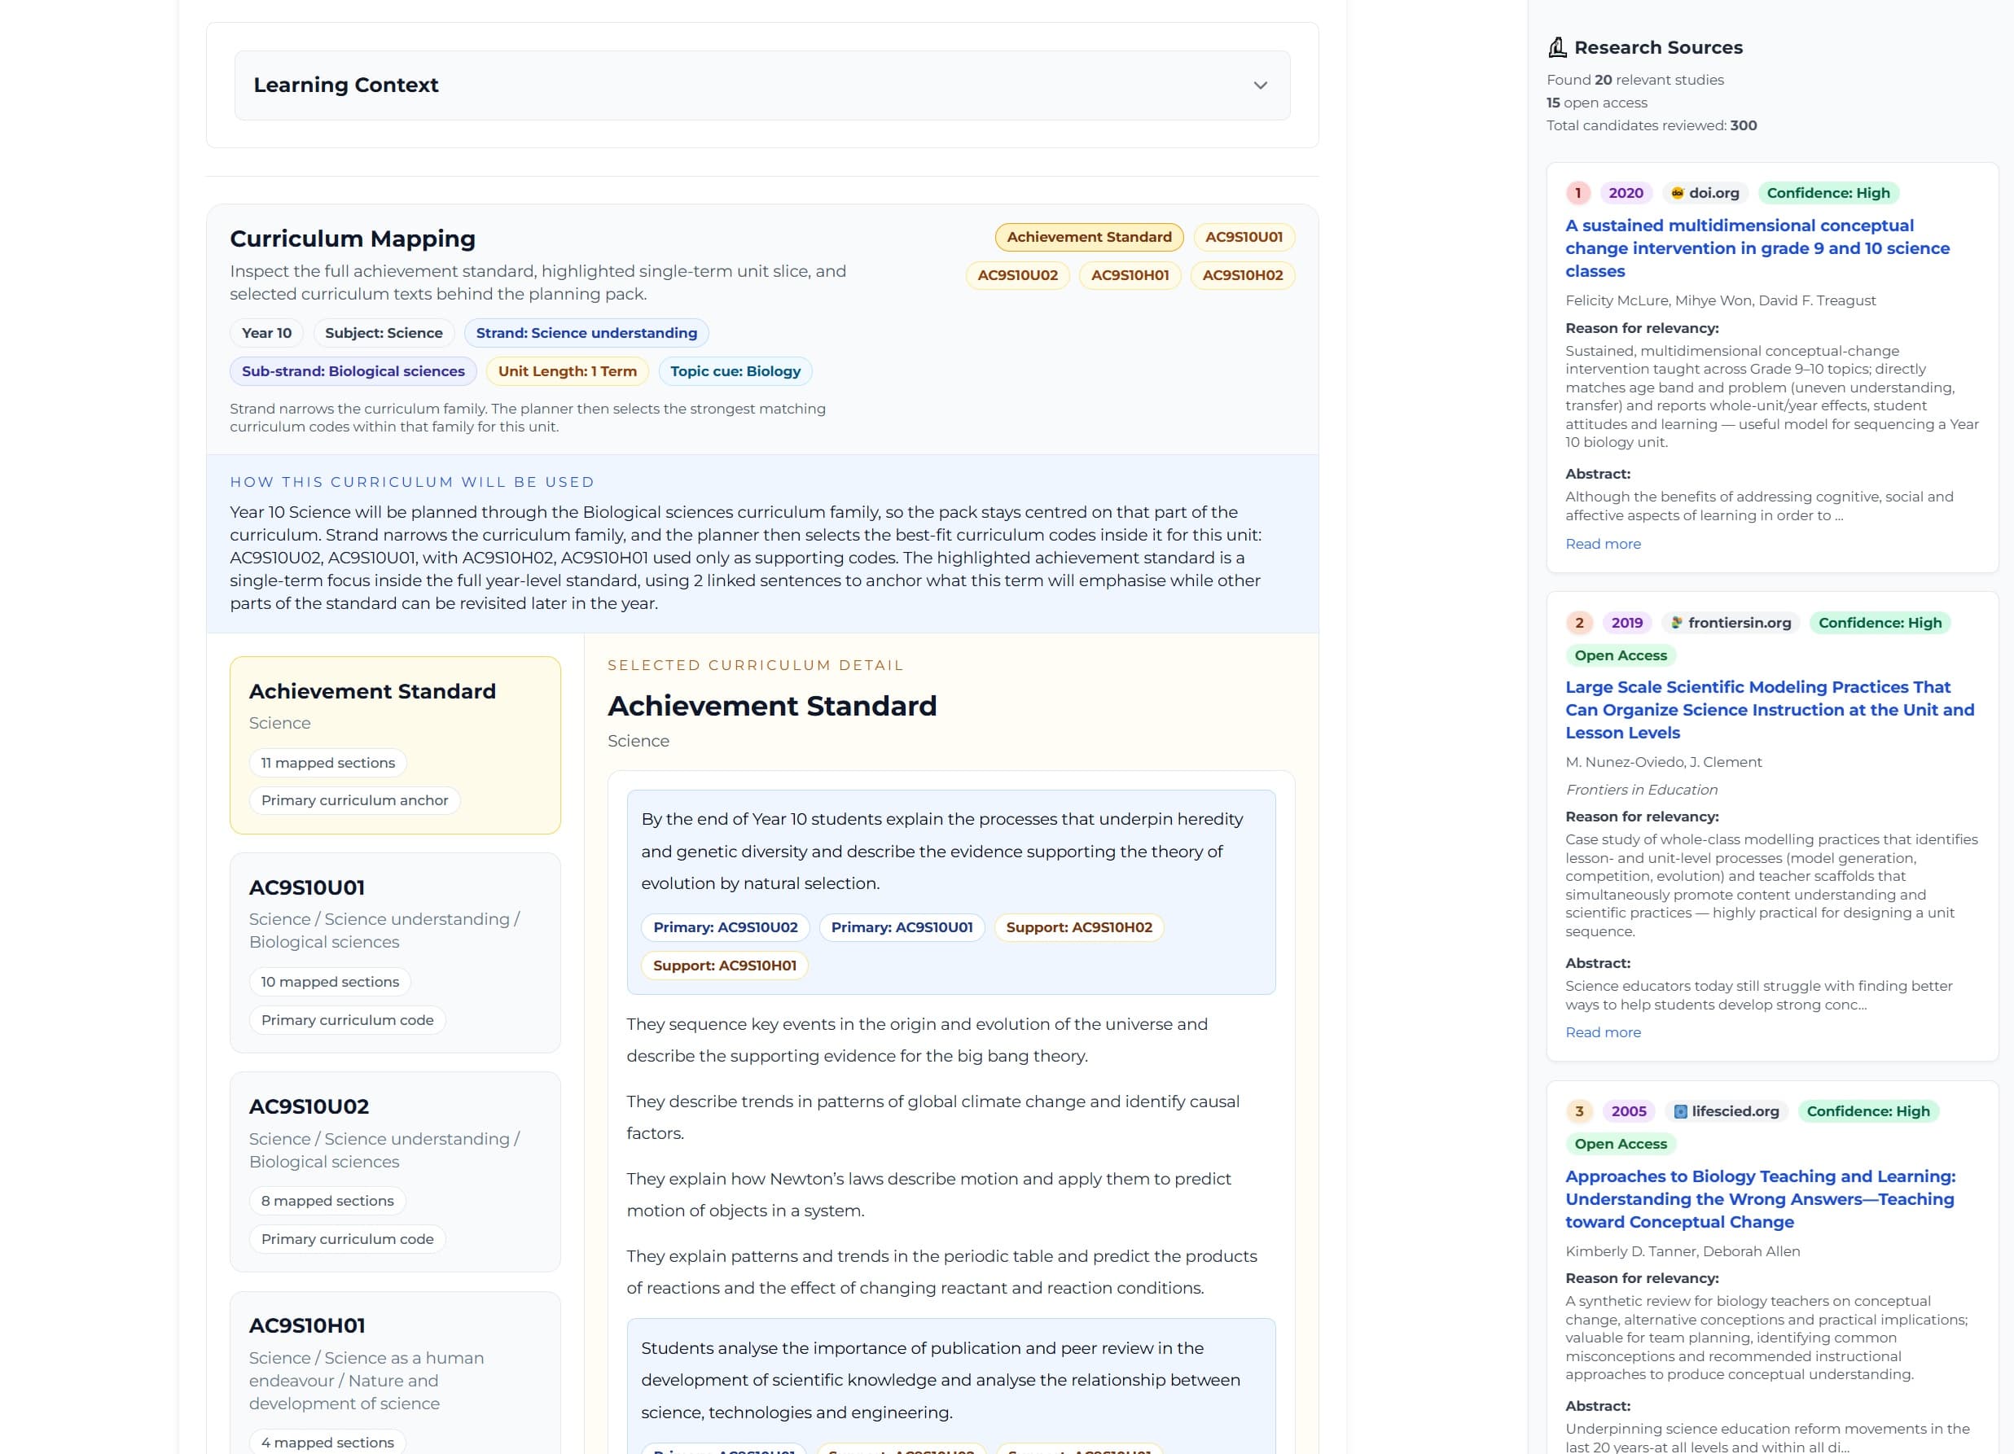Expand Read more on the first research source
Image resolution: width=2014 pixels, height=1454 pixels.
click(x=1603, y=542)
